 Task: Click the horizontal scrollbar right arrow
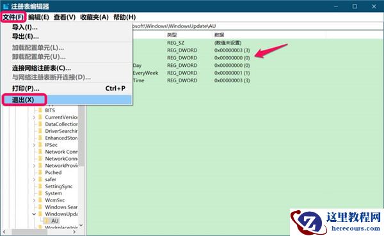click(x=74, y=232)
